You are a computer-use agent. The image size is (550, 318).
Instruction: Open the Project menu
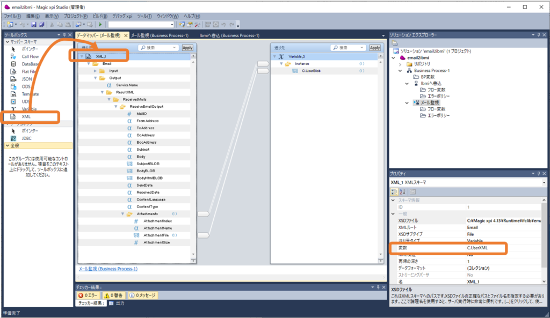pos(75,16)
